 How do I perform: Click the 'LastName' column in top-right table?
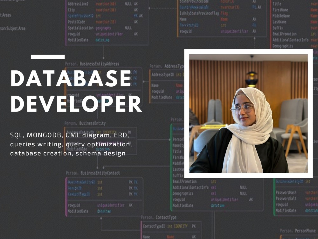[295, 22]
